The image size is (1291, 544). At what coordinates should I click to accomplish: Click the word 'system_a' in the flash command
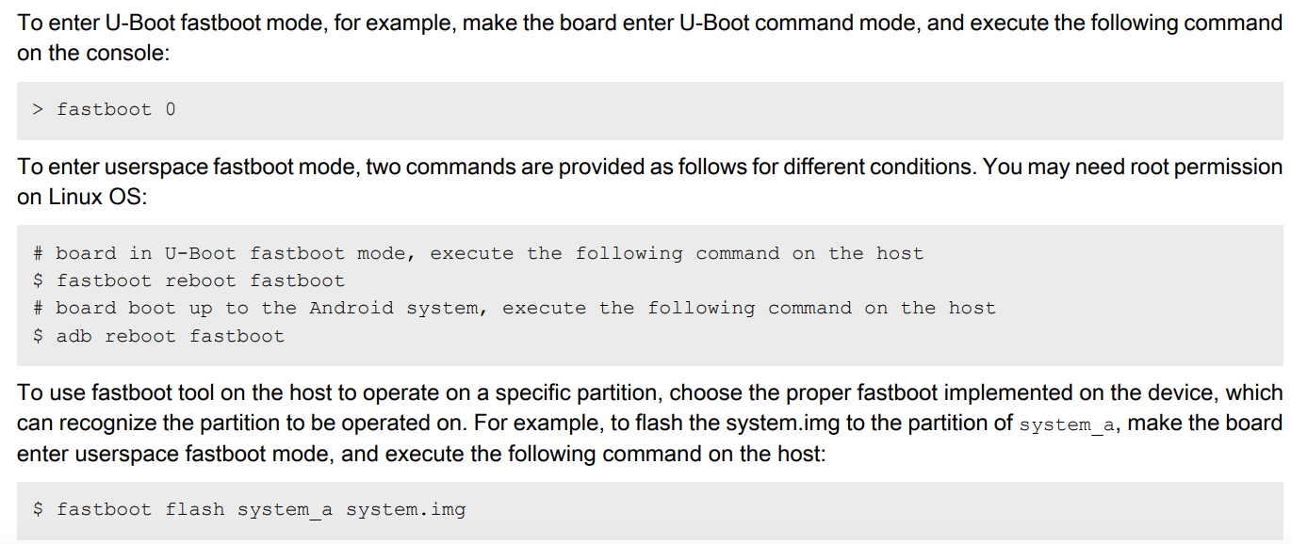coord(285,509)
